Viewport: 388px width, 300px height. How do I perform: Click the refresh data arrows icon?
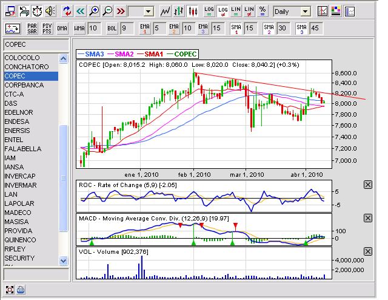(67, 11)
